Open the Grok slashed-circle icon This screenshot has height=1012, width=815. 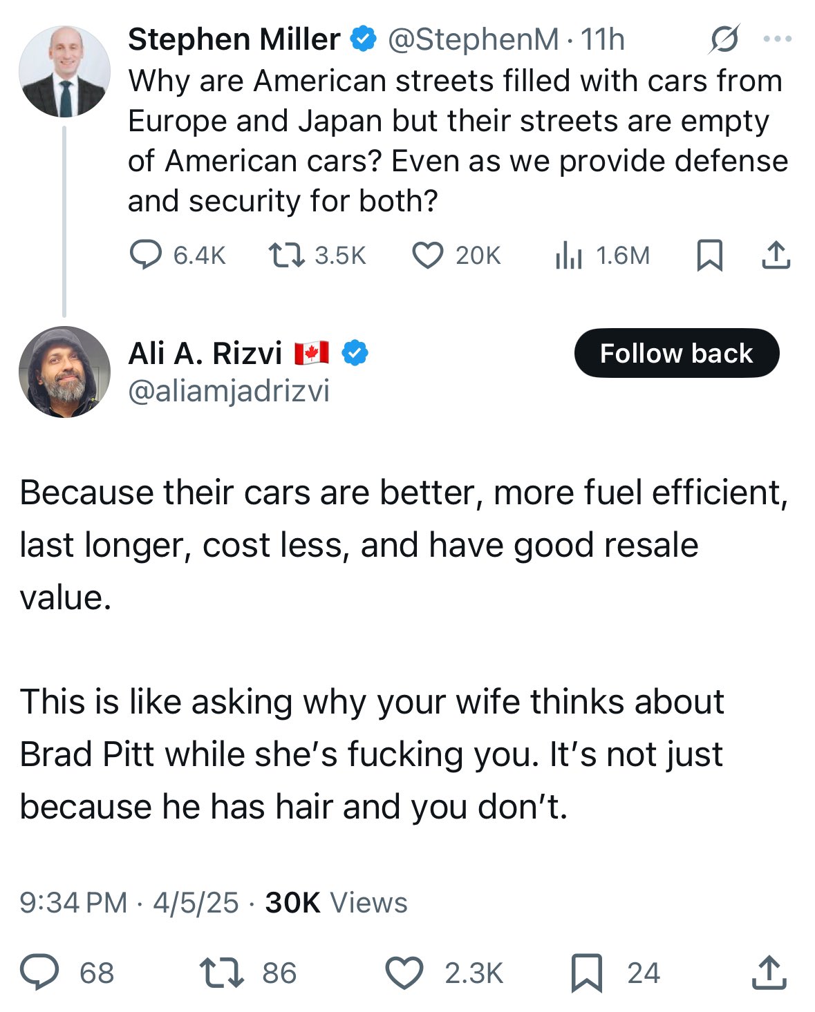click(724, 39)
